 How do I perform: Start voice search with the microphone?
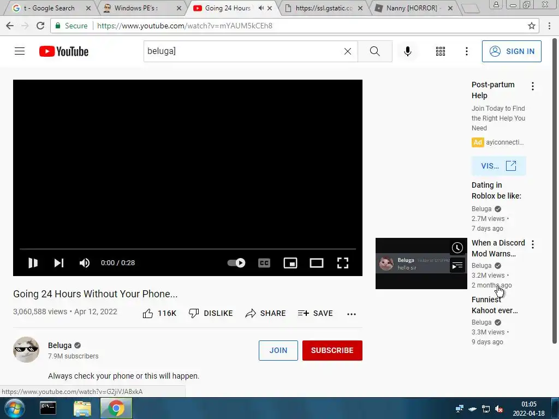pyautogui.click(x=407, y=51)
